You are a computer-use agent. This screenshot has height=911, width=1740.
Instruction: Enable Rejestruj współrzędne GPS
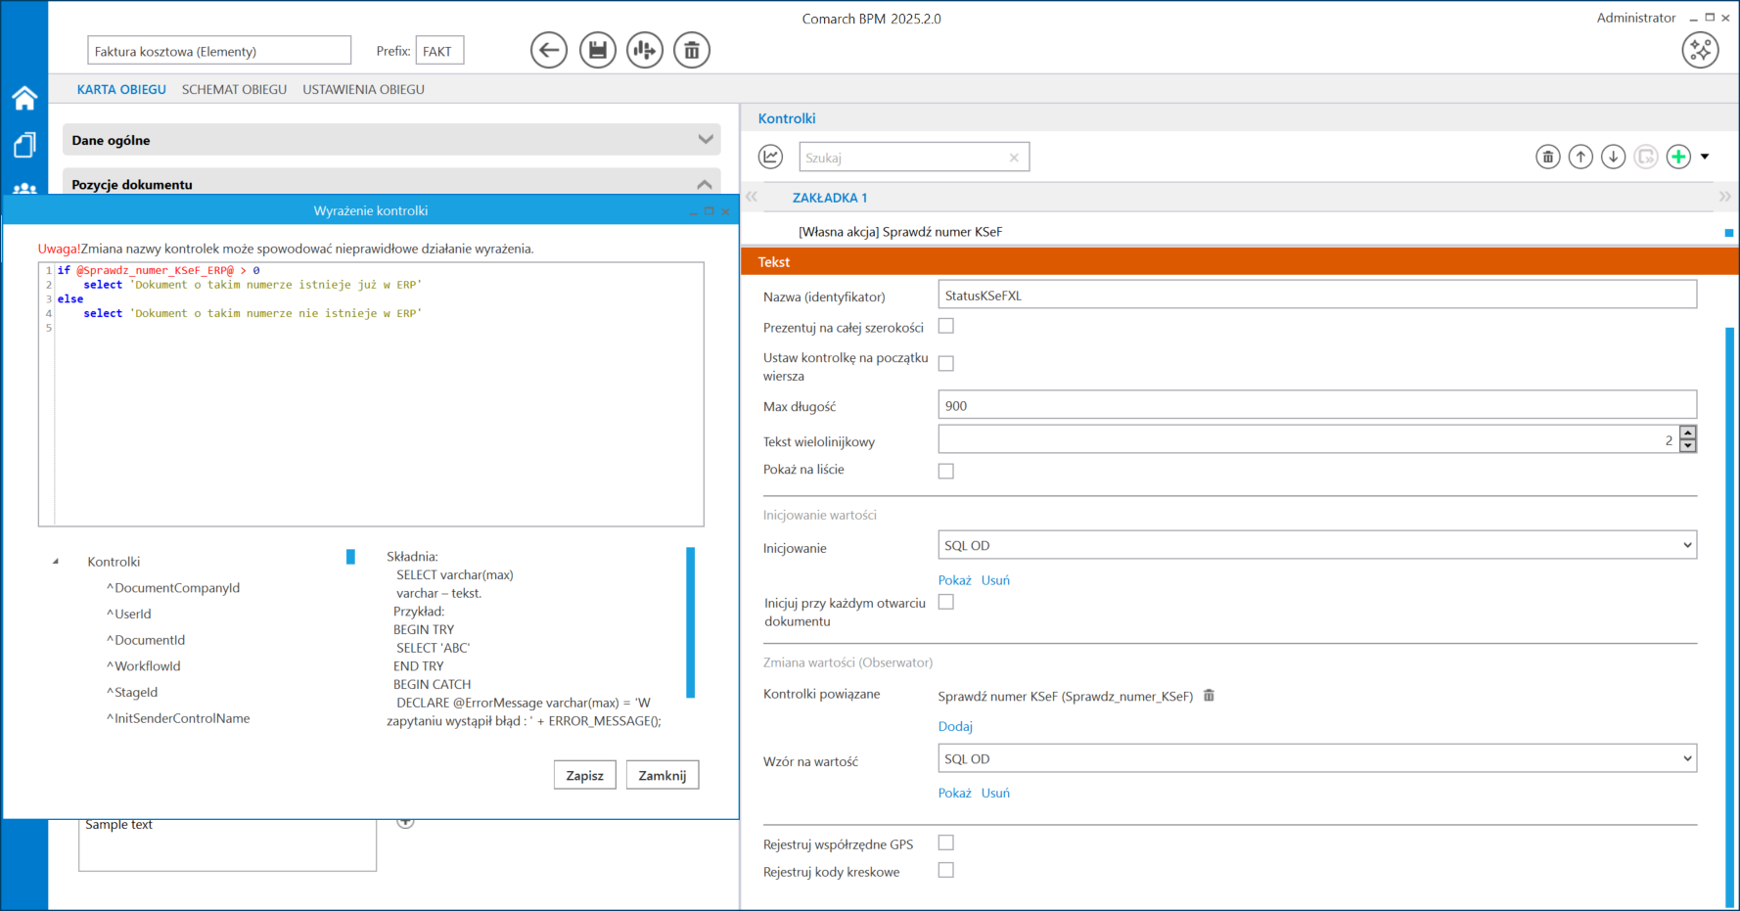point(945,843)
